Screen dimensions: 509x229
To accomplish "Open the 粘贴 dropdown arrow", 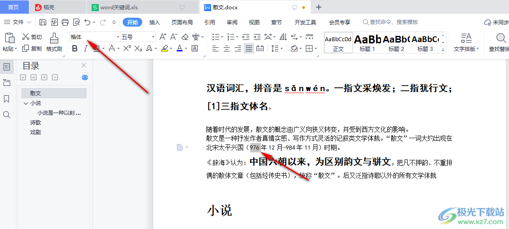I will (16, 49).
